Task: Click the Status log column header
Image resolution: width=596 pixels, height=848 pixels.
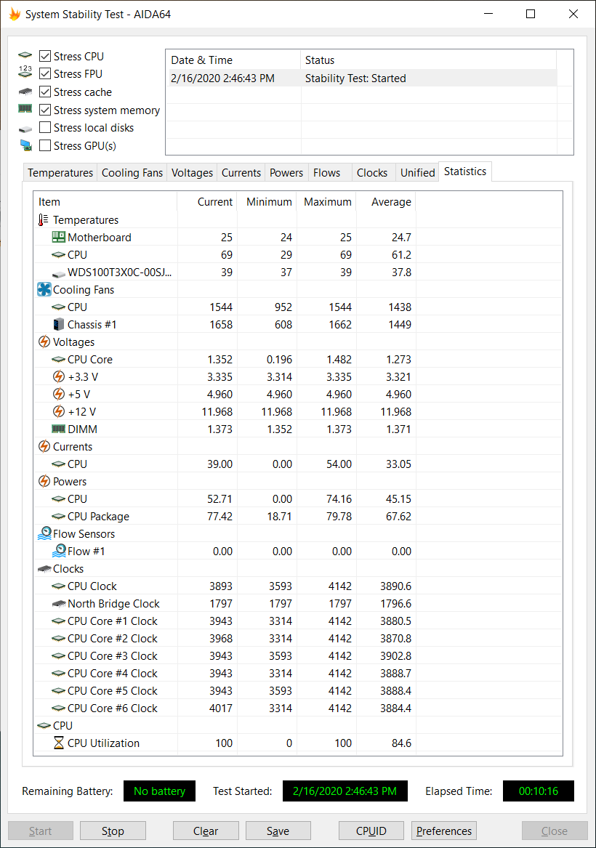Action: point(428,60)
